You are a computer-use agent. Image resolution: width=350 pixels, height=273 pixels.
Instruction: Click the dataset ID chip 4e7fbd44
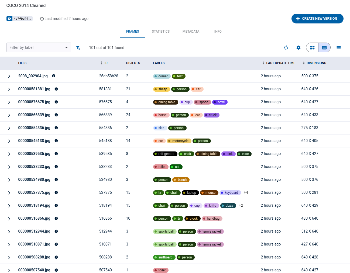19,19
